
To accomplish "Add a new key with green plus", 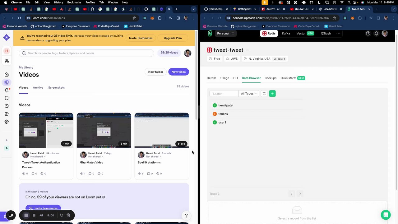I will pos(272,94).
